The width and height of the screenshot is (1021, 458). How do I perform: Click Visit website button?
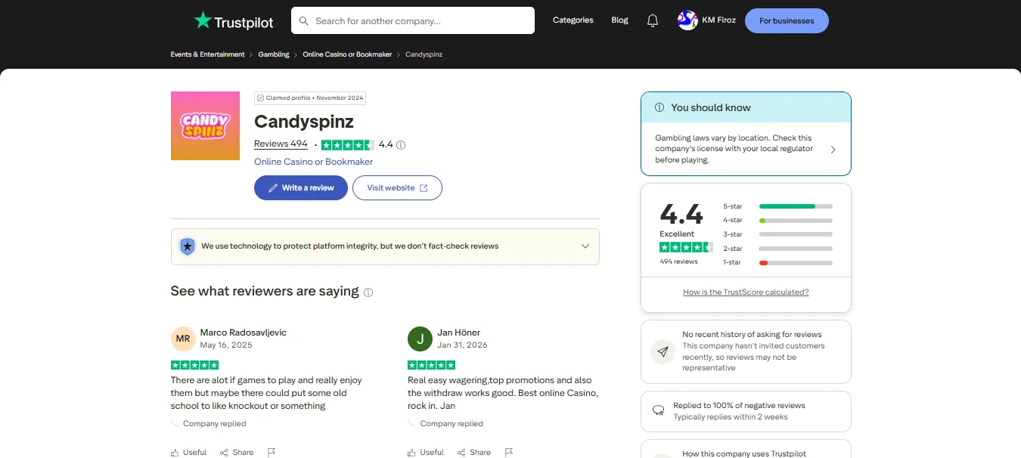tap(397, 188)
